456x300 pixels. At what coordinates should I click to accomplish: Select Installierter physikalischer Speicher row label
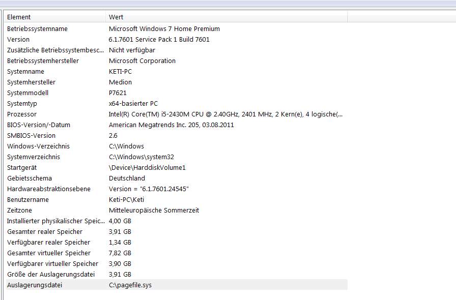[56, 221]
